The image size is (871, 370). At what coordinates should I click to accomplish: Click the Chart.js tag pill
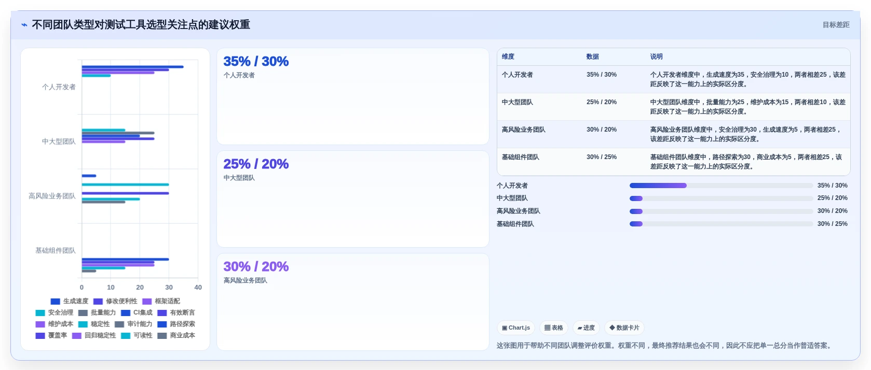click(x=516, y=328)
